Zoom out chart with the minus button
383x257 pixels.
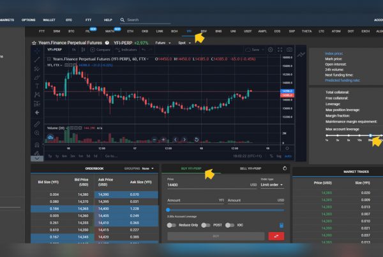(x=154, y=140)
